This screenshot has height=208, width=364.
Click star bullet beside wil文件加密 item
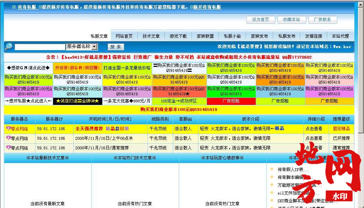(x=272, y=192)
